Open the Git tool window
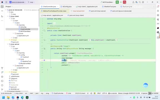This screenshot has width=160, height=100. pyautogui.click(x=2, y=89)
